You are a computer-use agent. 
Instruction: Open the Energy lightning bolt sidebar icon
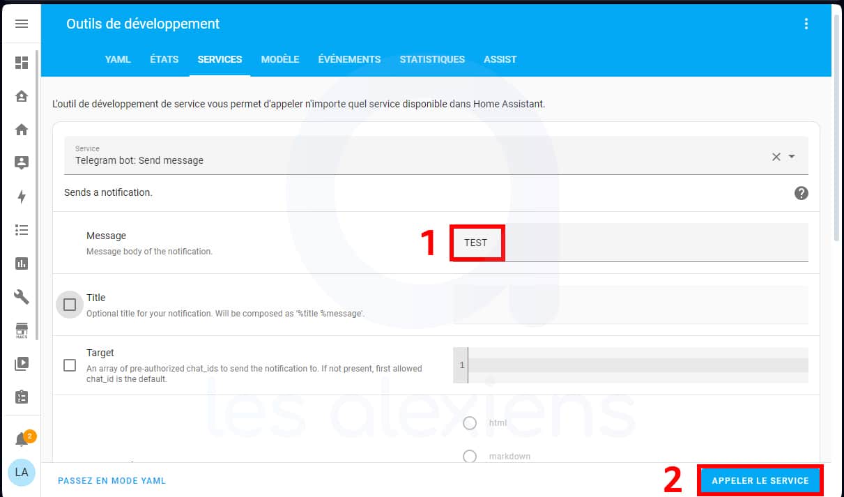[22, 197]
